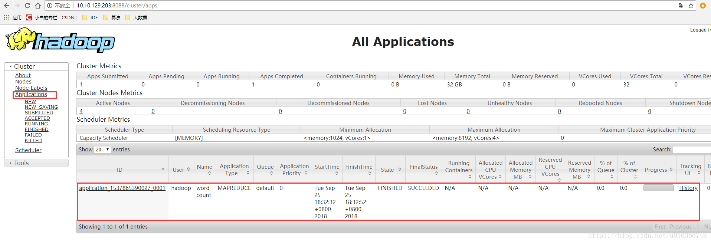Go back with the browser back arrow
Image resolution: width=711 pixels, height=243 pixels.
[x=6, y=6]
